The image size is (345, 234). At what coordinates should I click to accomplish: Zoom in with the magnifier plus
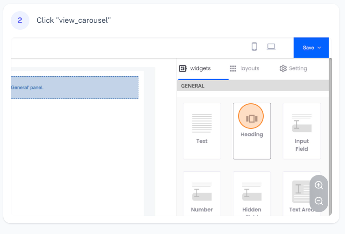[x=319, y=185]
